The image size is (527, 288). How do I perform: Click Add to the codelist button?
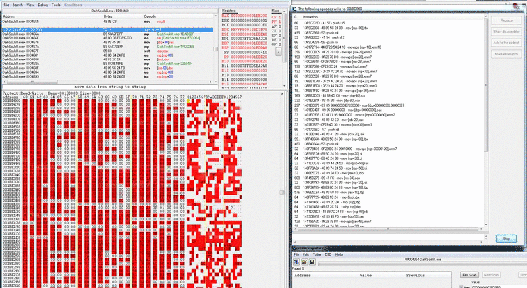point(506,43)
